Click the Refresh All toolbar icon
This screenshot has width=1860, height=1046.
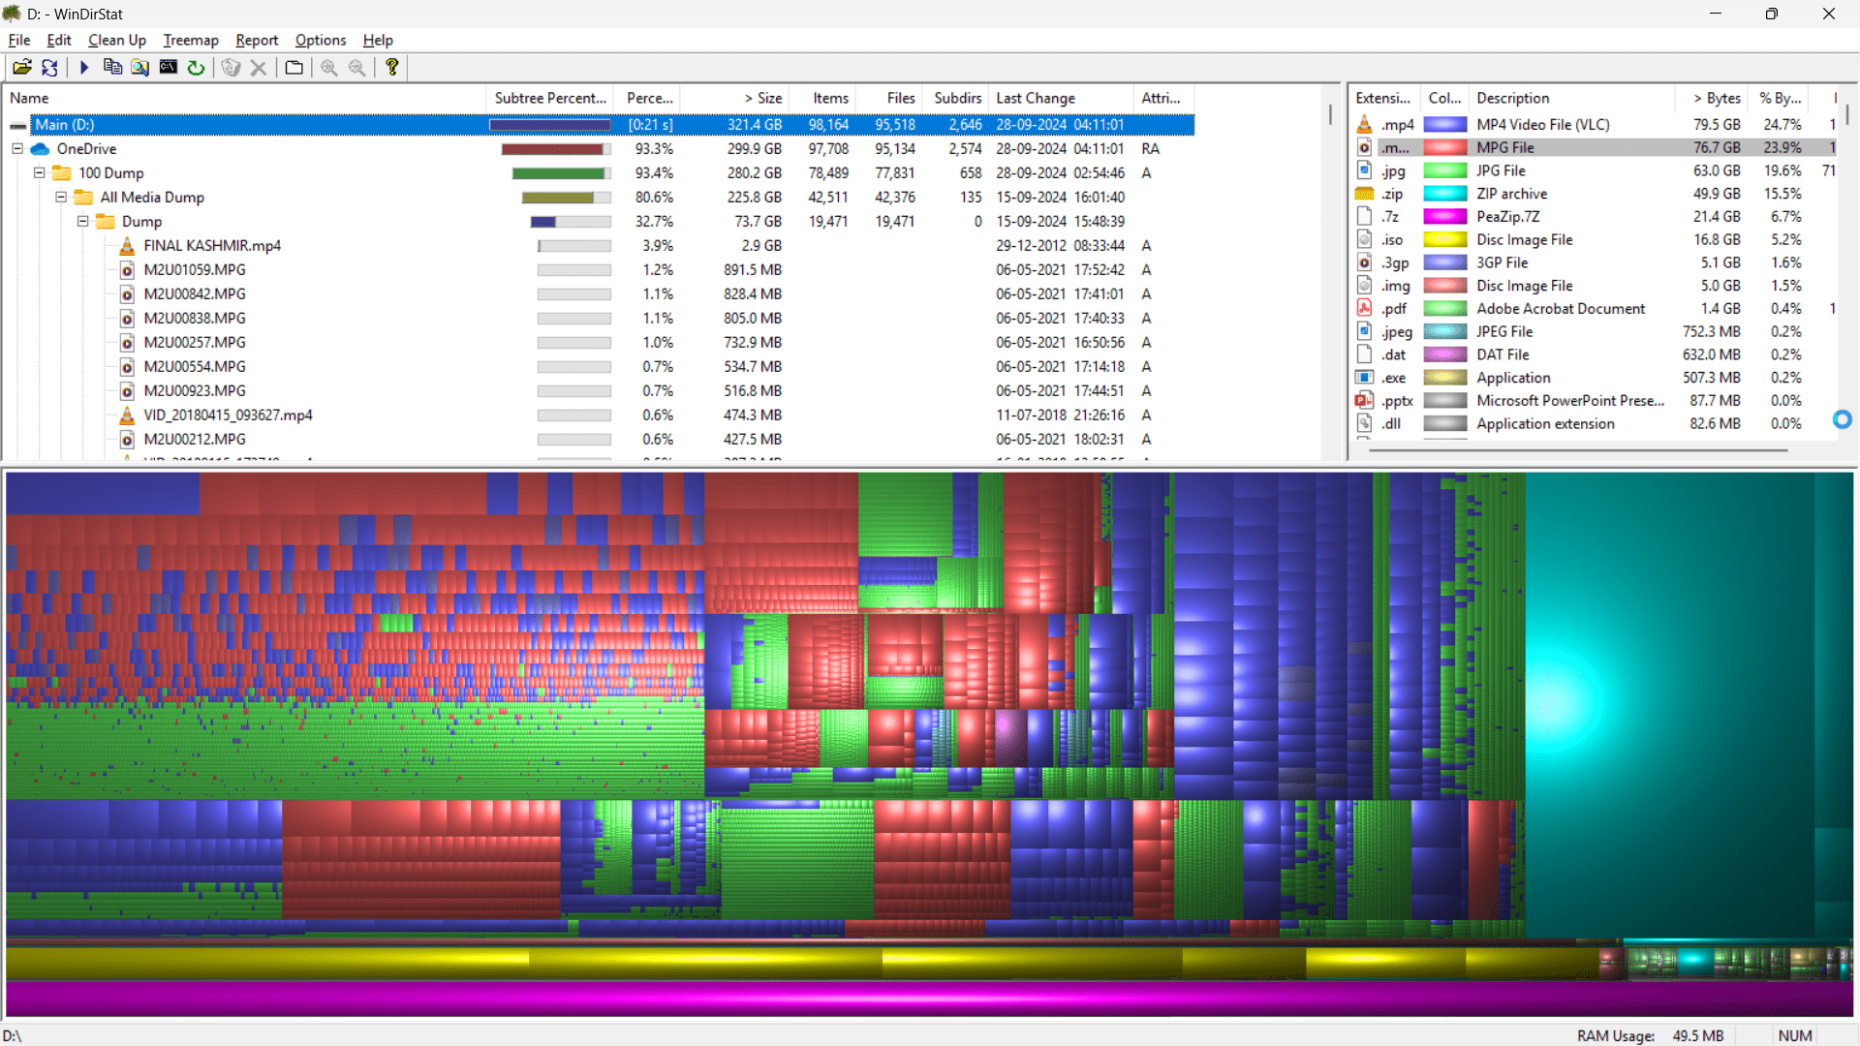pos(49,67)
